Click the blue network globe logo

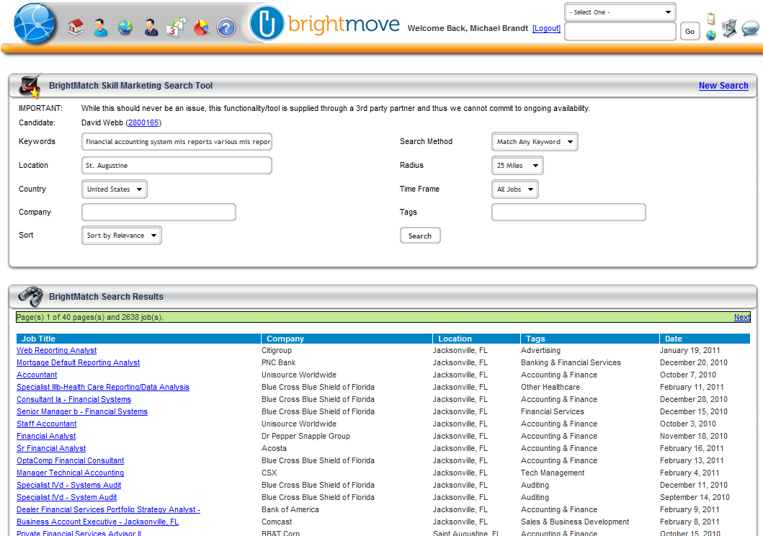pos(35,23)
